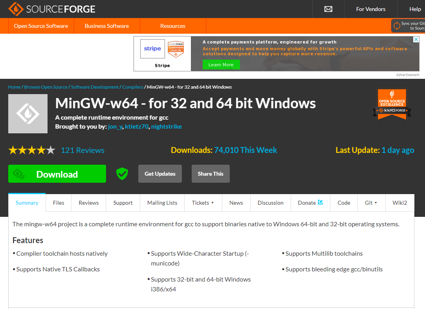Click Customers Love Us badge
Image resolution: width=425 pixels, height=309 pixels.
(x=176, y=49)
